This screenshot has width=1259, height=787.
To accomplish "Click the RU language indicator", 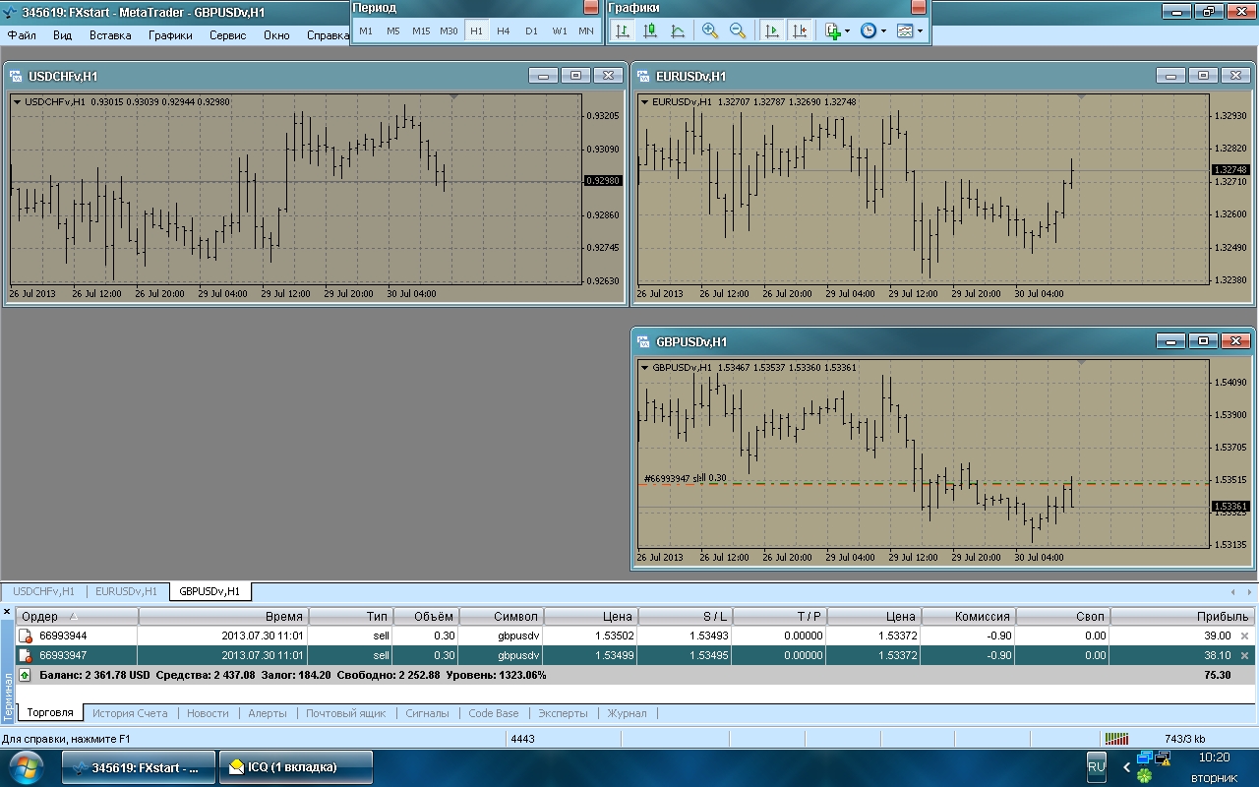I will (1096, 765).
